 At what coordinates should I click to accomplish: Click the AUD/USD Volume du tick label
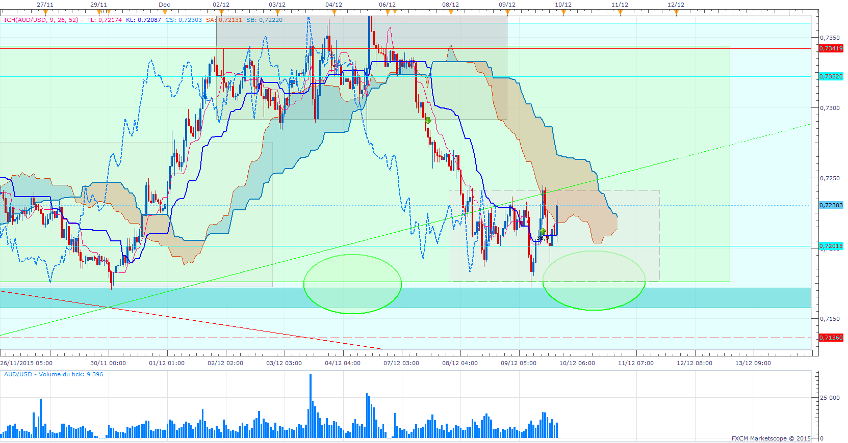[54, 374]
